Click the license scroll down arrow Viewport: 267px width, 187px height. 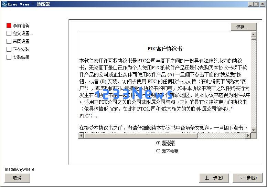coord(254,130)
